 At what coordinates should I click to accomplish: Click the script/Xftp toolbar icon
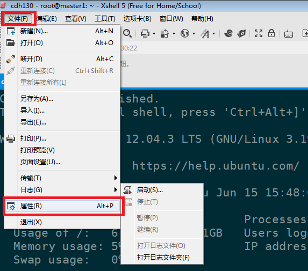pyautogui.click(x=241, y=33)
